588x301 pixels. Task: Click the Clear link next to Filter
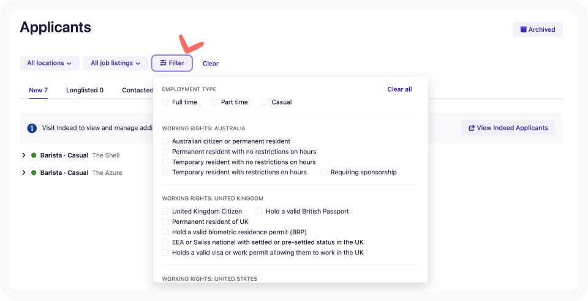[x=210, y=64]
